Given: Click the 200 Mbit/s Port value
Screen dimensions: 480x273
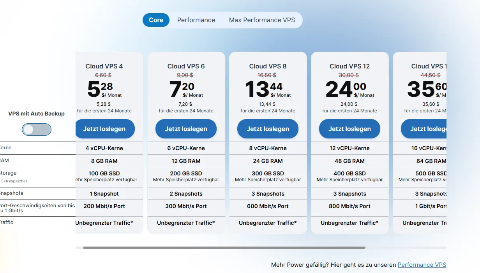Looking at the screenshot, I should [x=104, y=206].
